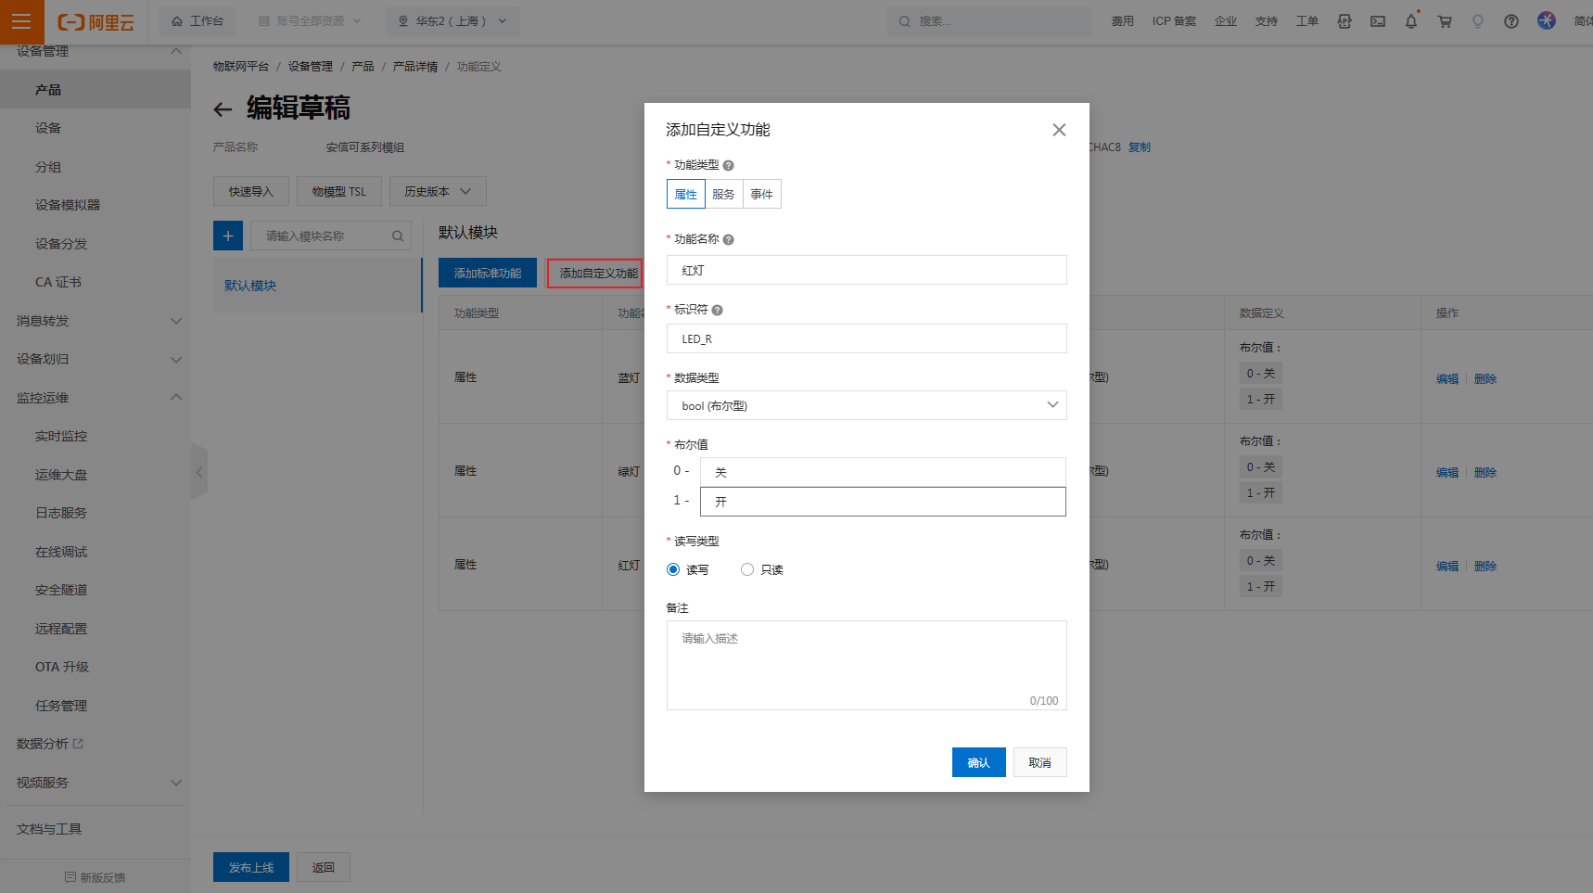Image resolution: width=1593 pixels, height=893 pixels.
Task: Open the 历史版本 dropdown
Action: click(x=438, y=191)
